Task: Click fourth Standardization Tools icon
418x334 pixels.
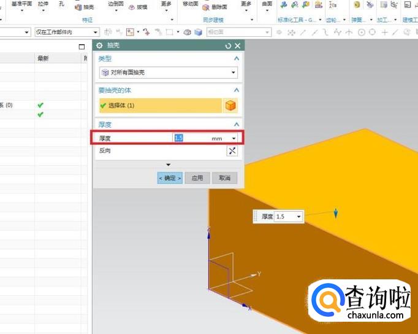Action: coord(318,4)
